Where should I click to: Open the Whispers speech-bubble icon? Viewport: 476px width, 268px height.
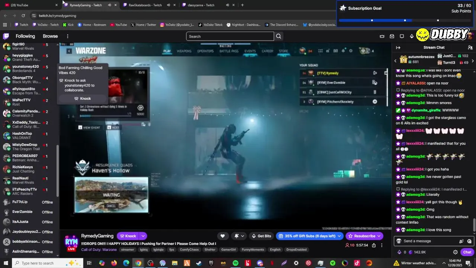tap(402, 36)
